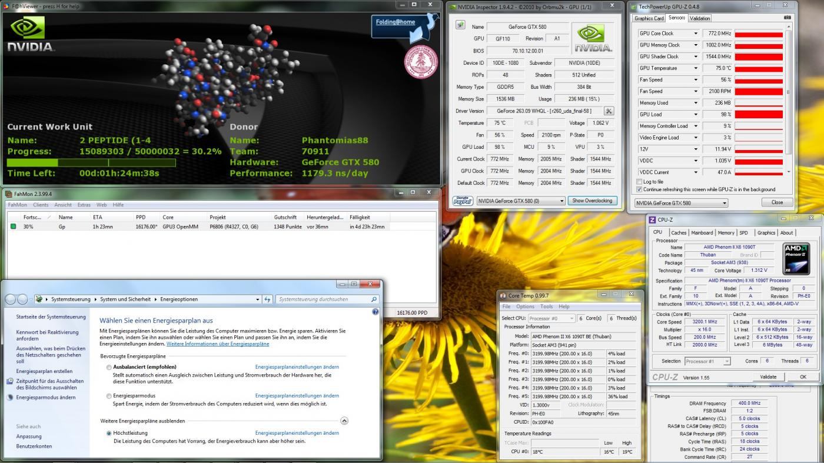Refresh the Control Panel address bar
Screen dimensions: 824x463
268,299
